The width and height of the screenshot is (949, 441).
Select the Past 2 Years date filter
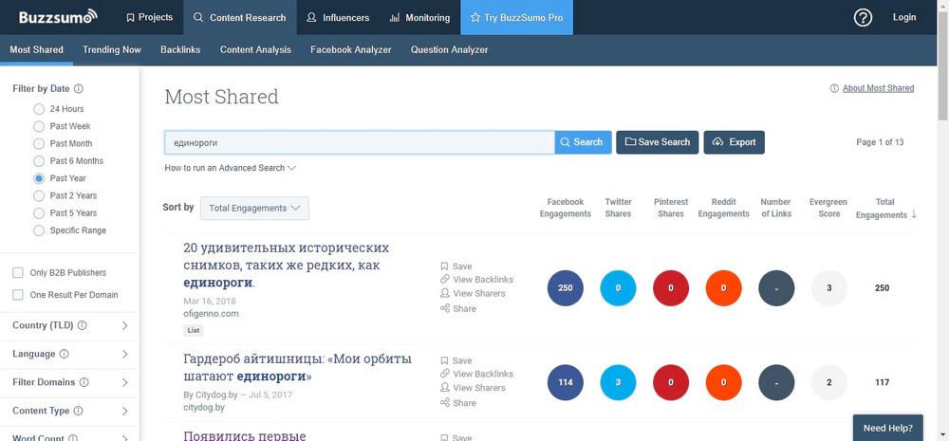pos(39,196)
